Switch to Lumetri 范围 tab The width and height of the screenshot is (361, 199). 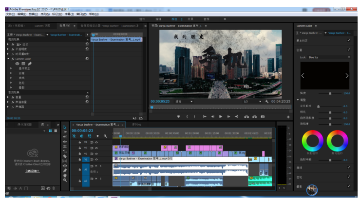pyautogui.click(x=42, y=26)
